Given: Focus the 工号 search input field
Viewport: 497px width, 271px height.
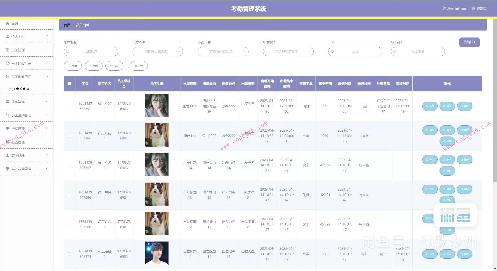Looking at the screenshot, I should (x=355, y=51).
